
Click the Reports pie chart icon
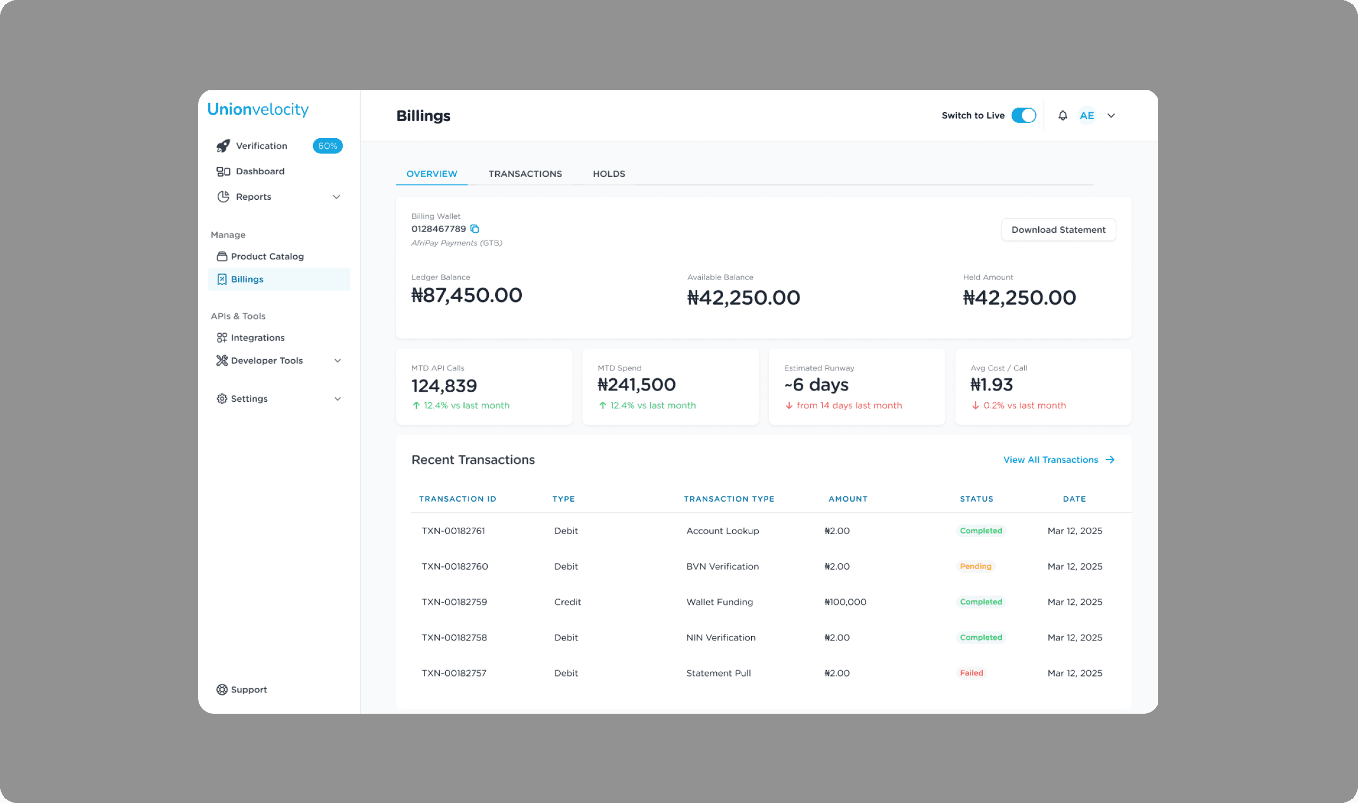pos(223,197)
